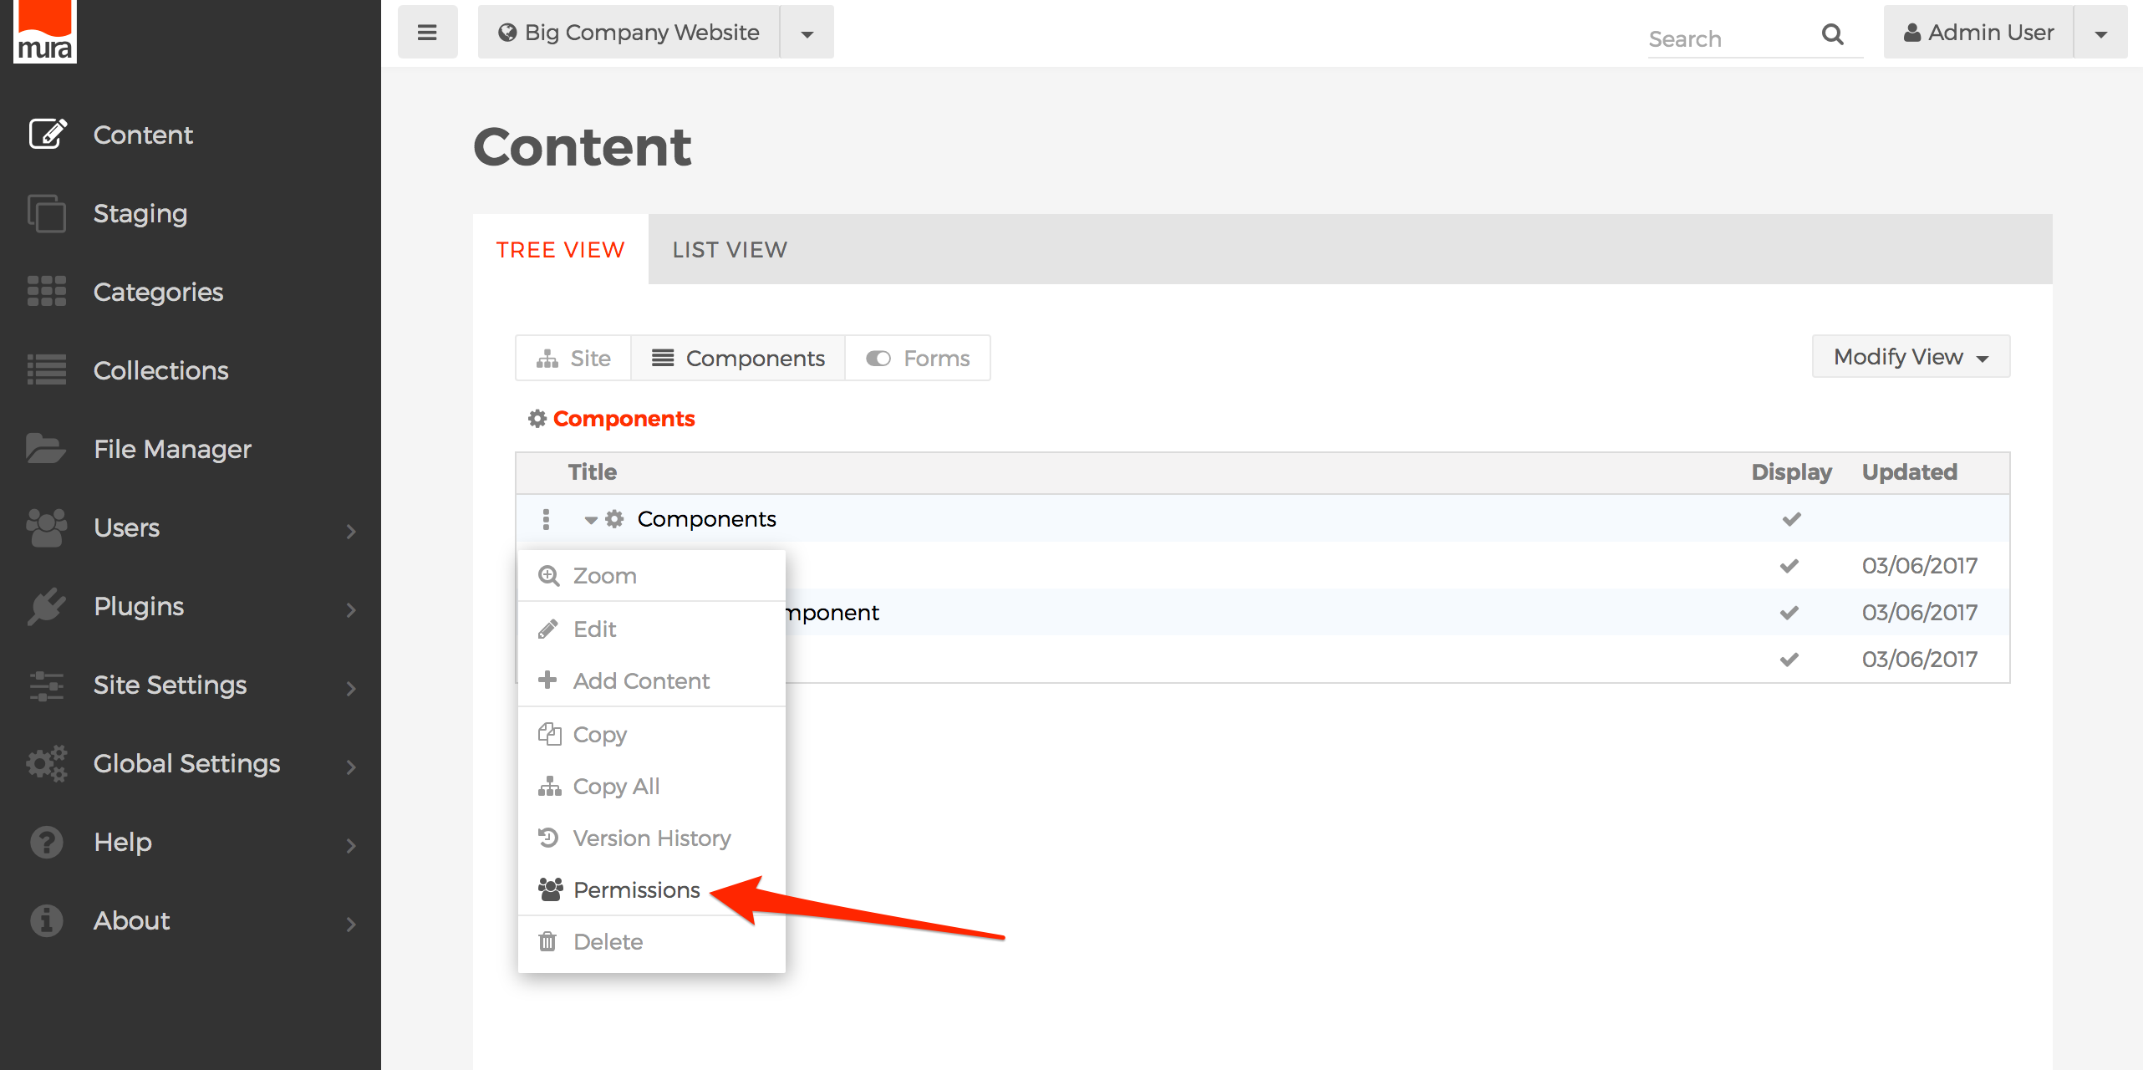
Task: Click the Staging icon in sidebar
Action: [47, 213]
